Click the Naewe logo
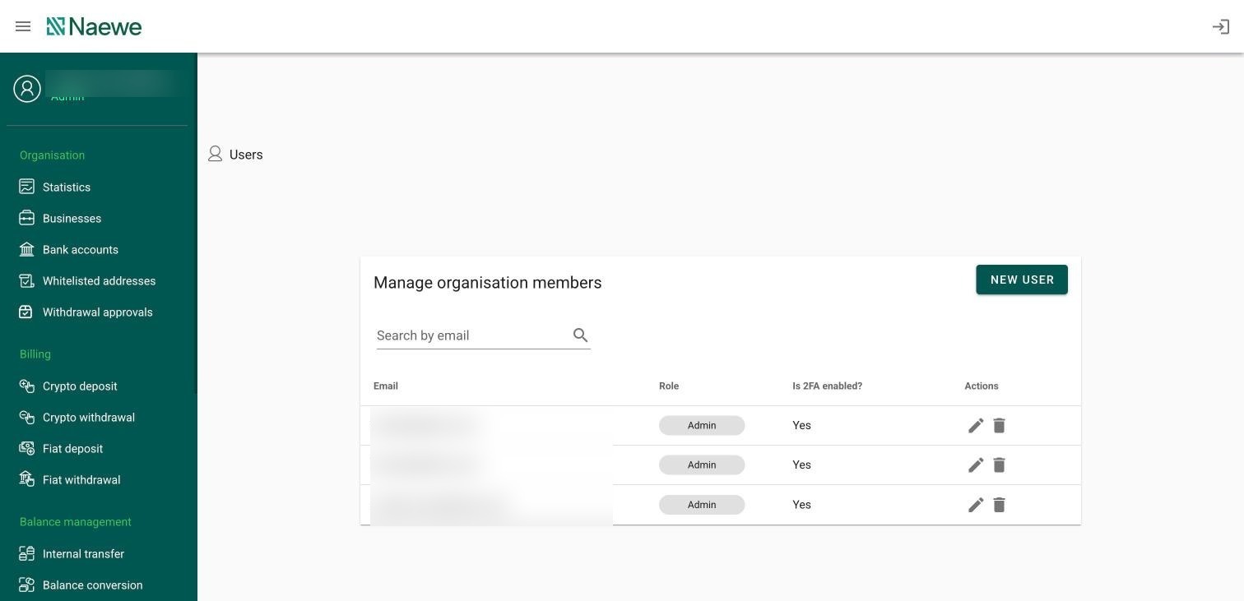 coord(94,26)
